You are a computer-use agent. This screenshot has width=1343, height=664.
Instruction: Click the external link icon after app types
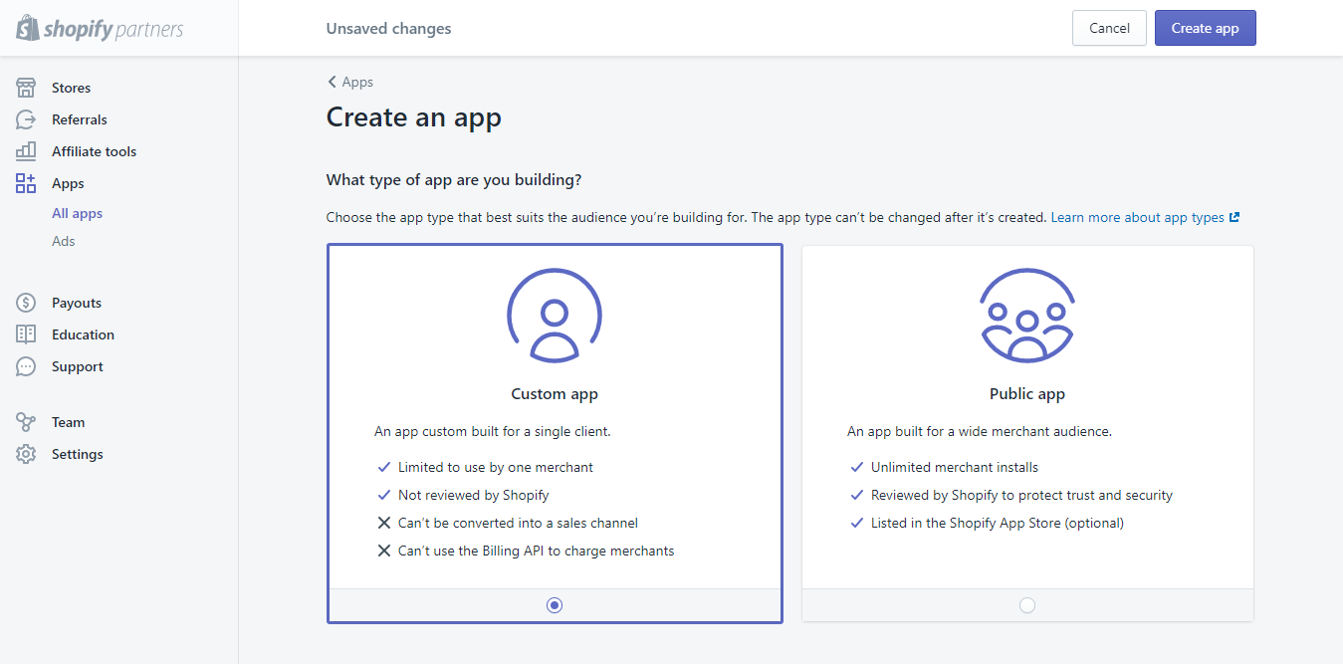tap(1234, 217)
